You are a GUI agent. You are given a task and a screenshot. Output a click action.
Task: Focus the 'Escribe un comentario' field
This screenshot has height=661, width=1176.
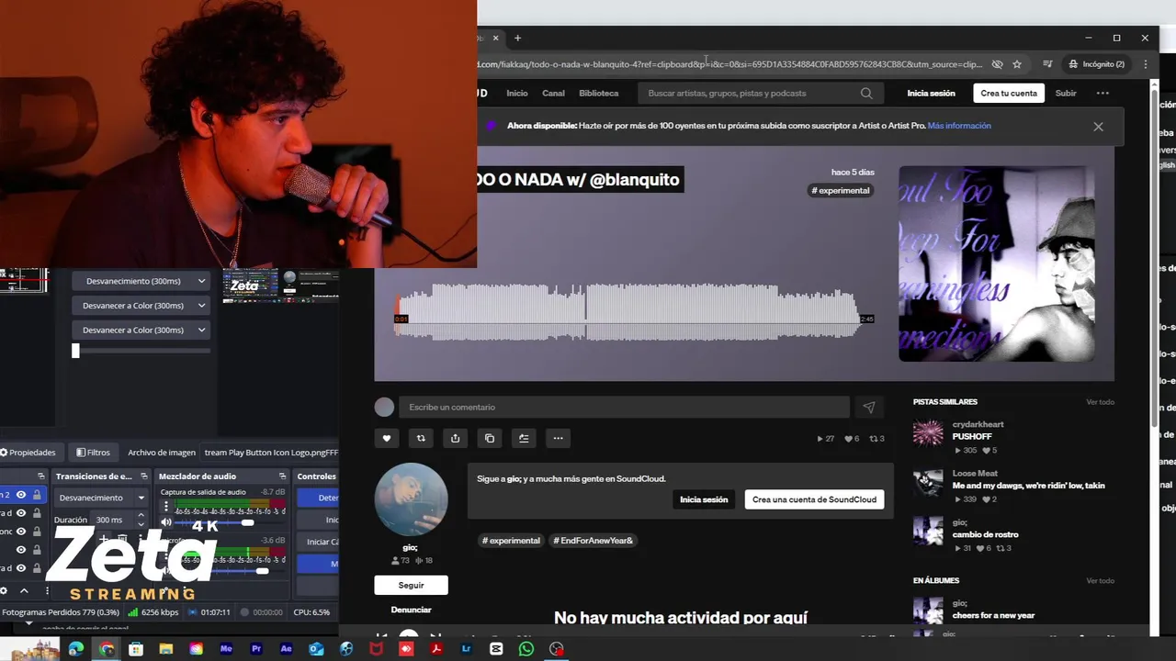(624, 407)
